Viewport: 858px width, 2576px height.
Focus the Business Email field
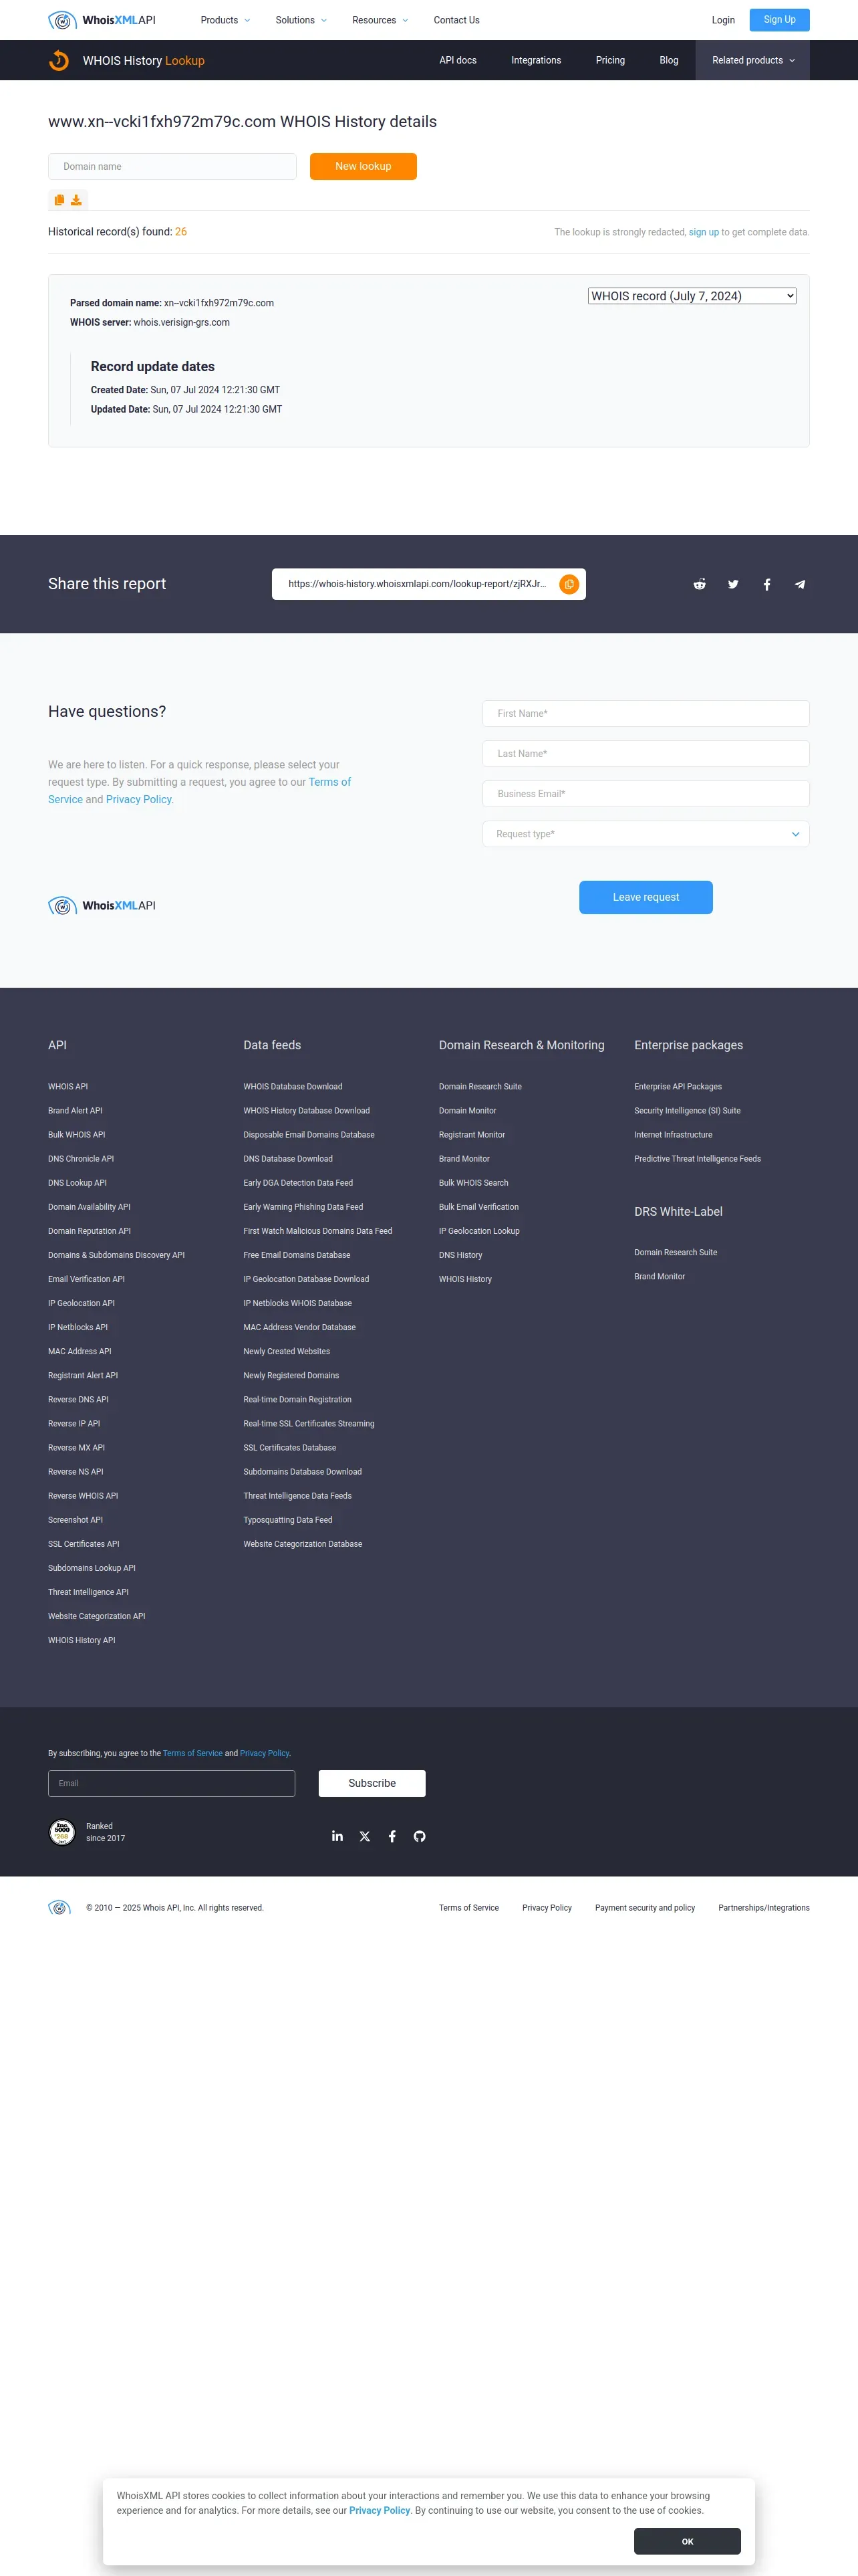pos(646,794)
